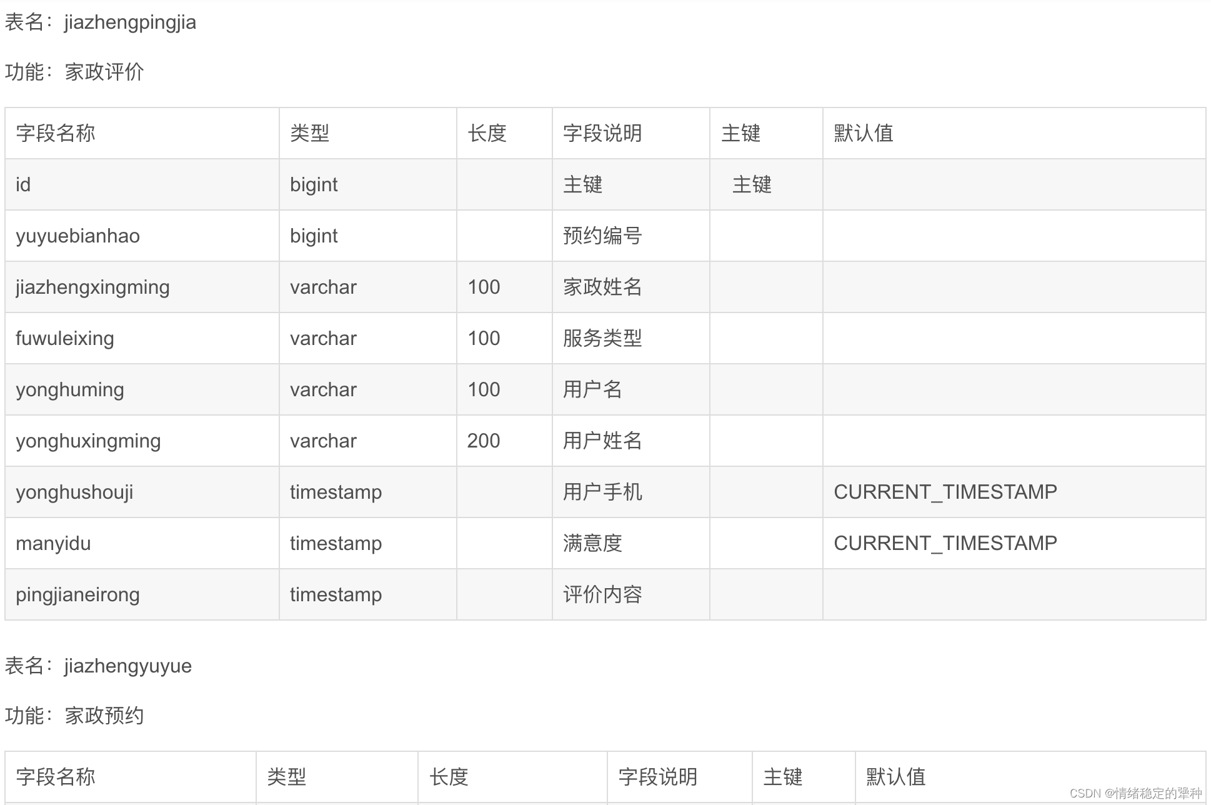Click the 主键 primary key marker in id row

(x=752, y=184)
